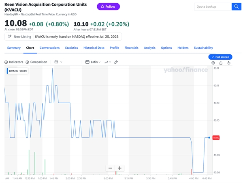View the Profile tab

[x=114, y=48]
